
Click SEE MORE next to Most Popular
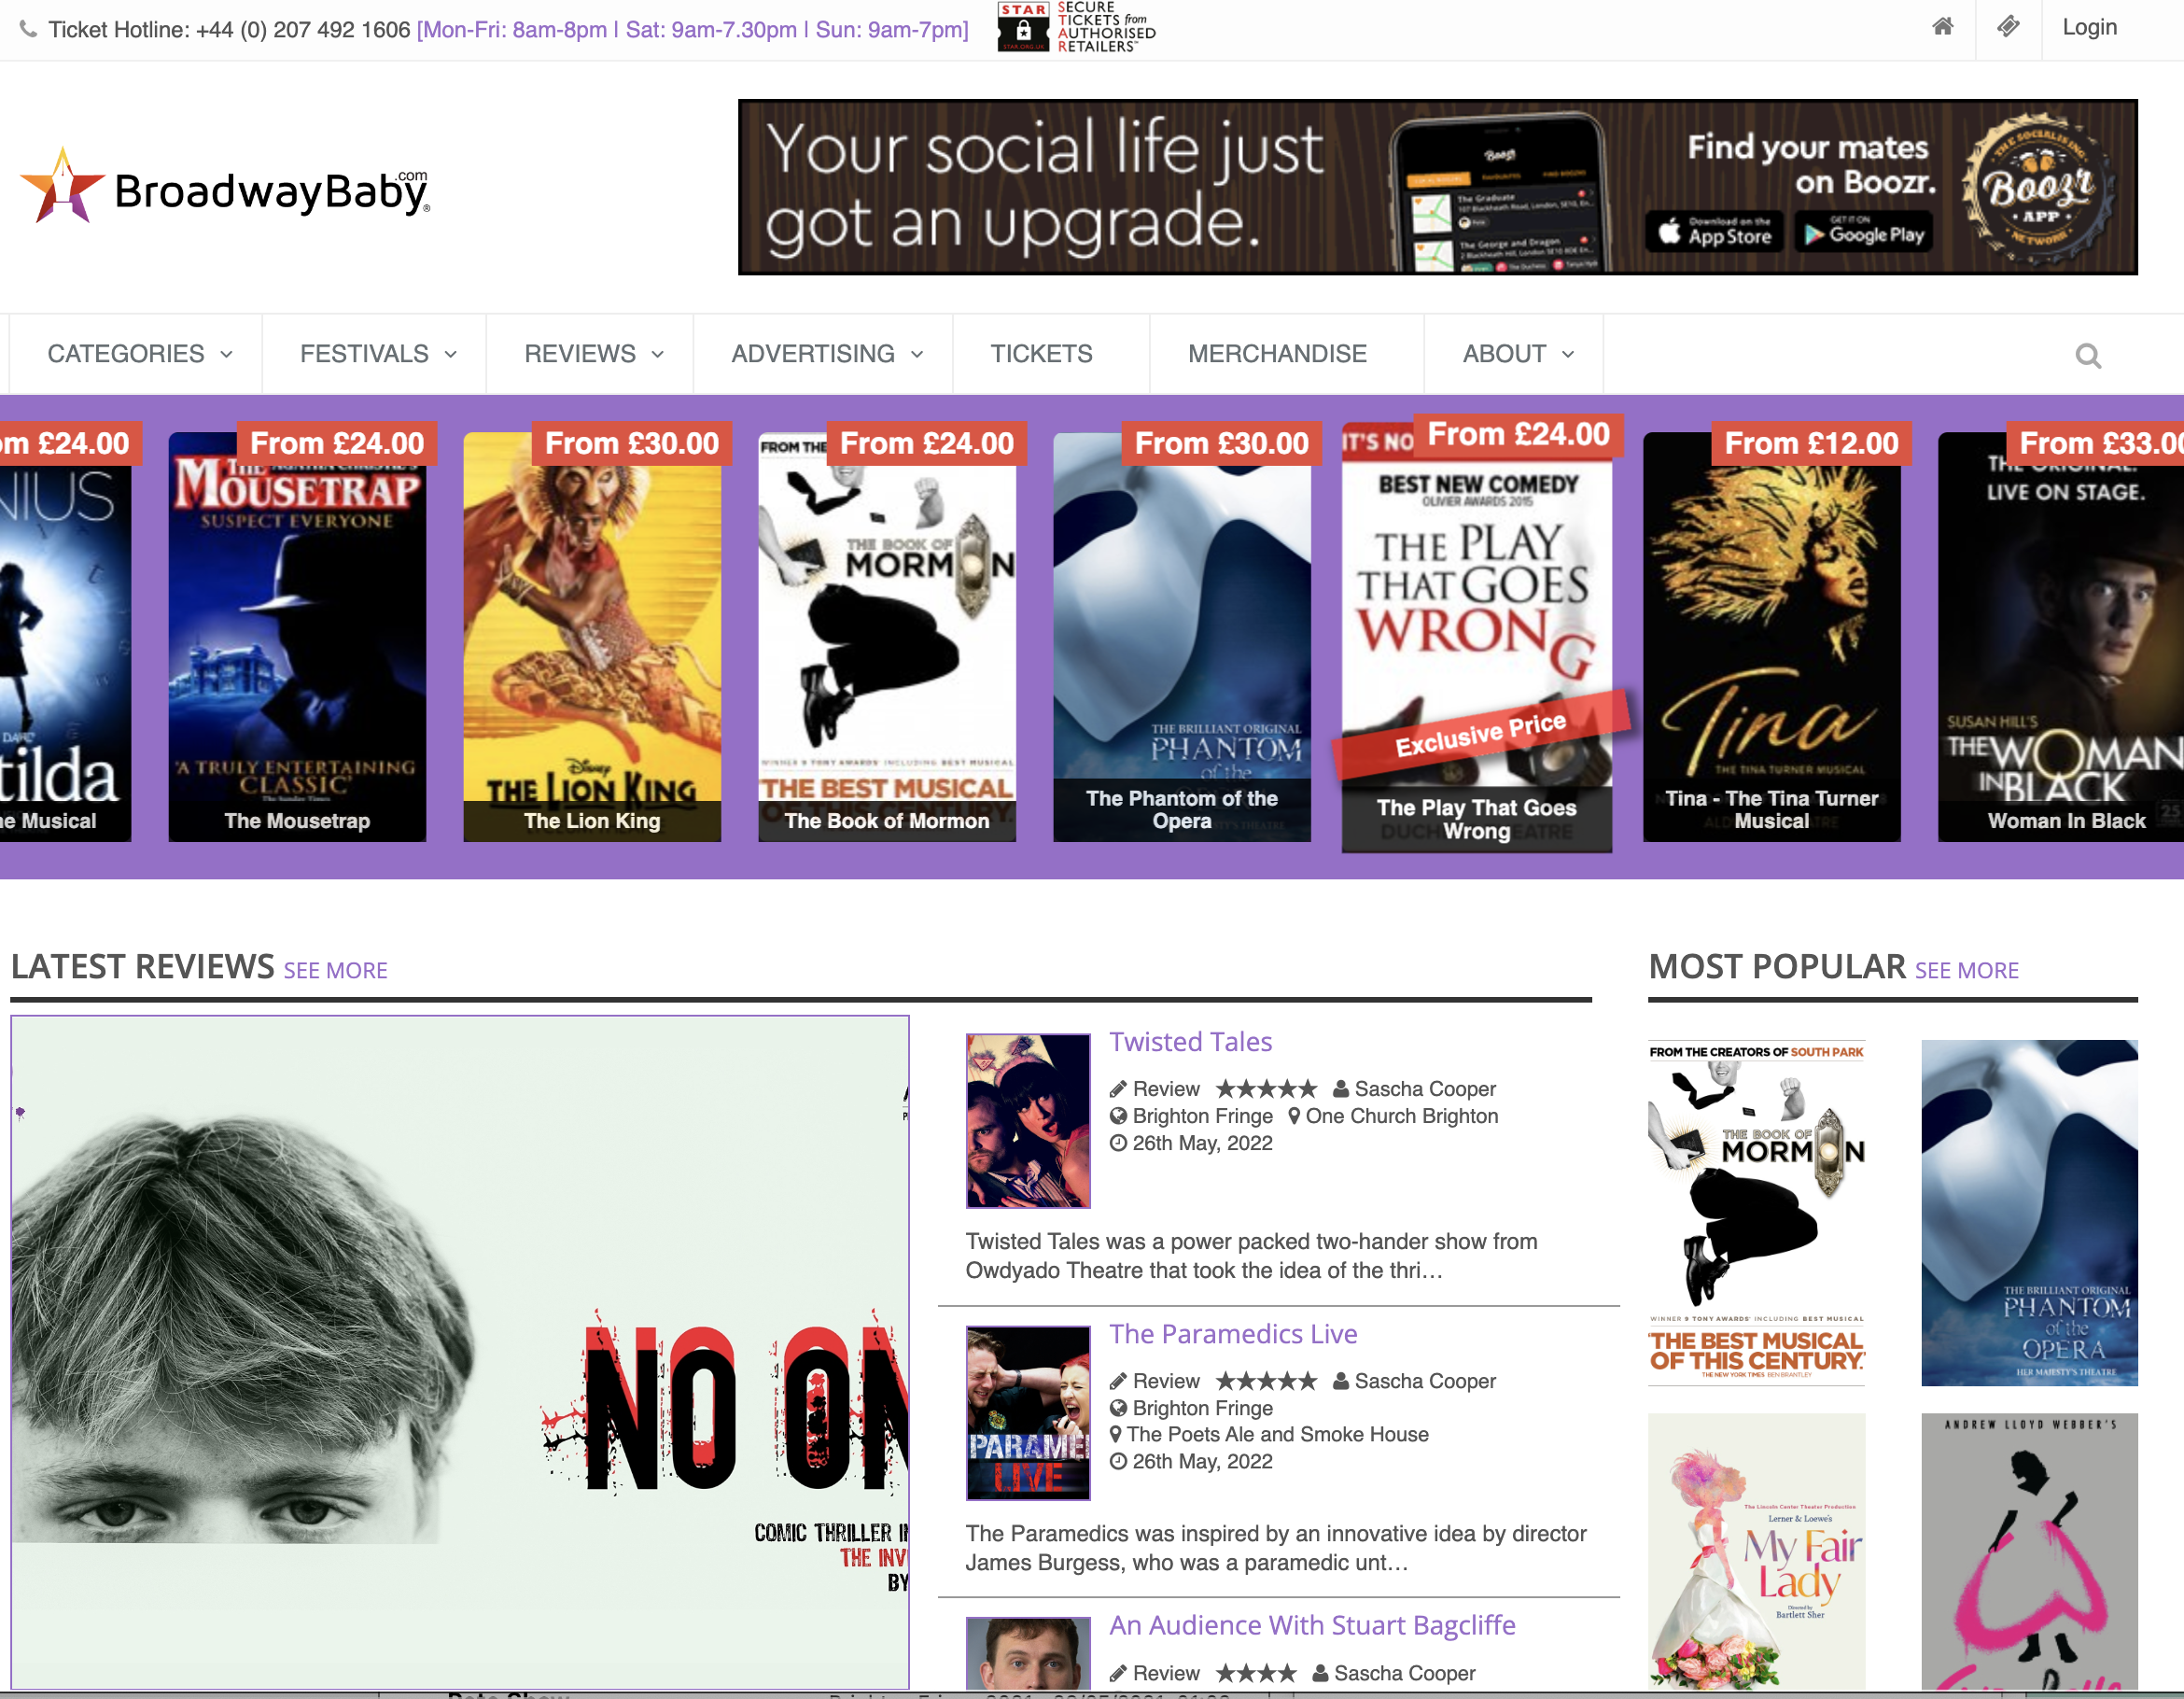click(x=1966, y=970)
